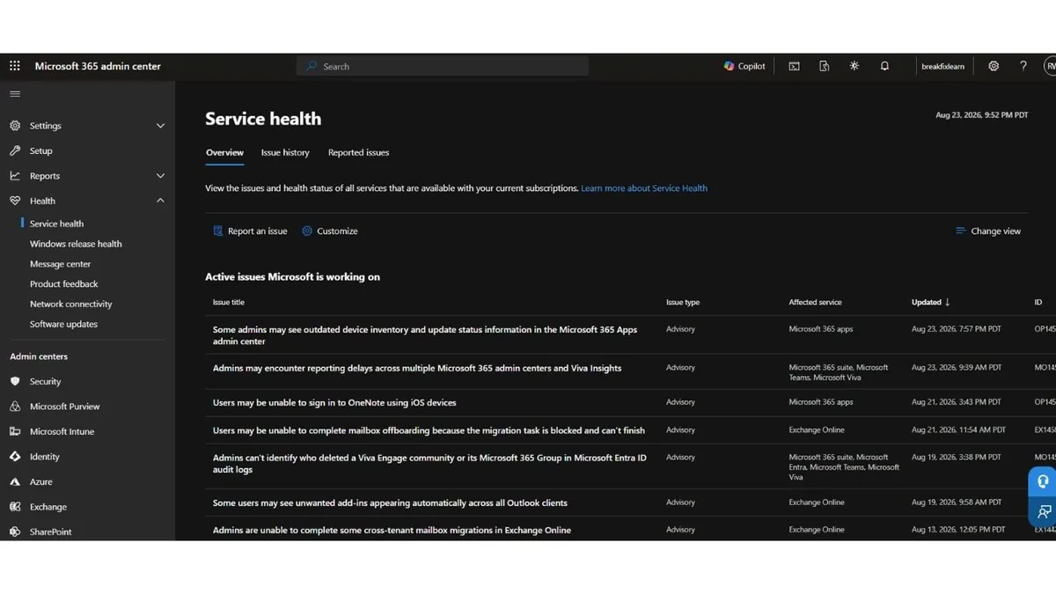
Task: Open Message center in sidebar
Action: pos(60,264)
